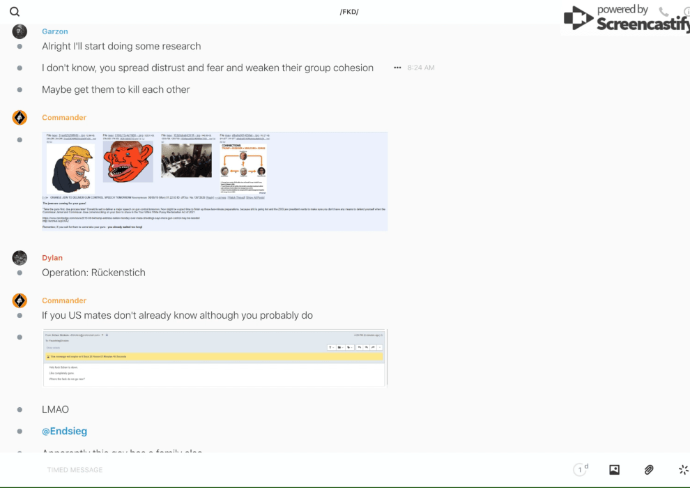Send a ping with the ping icon
This screenshot has width=690, height=488.
[683, 470]
